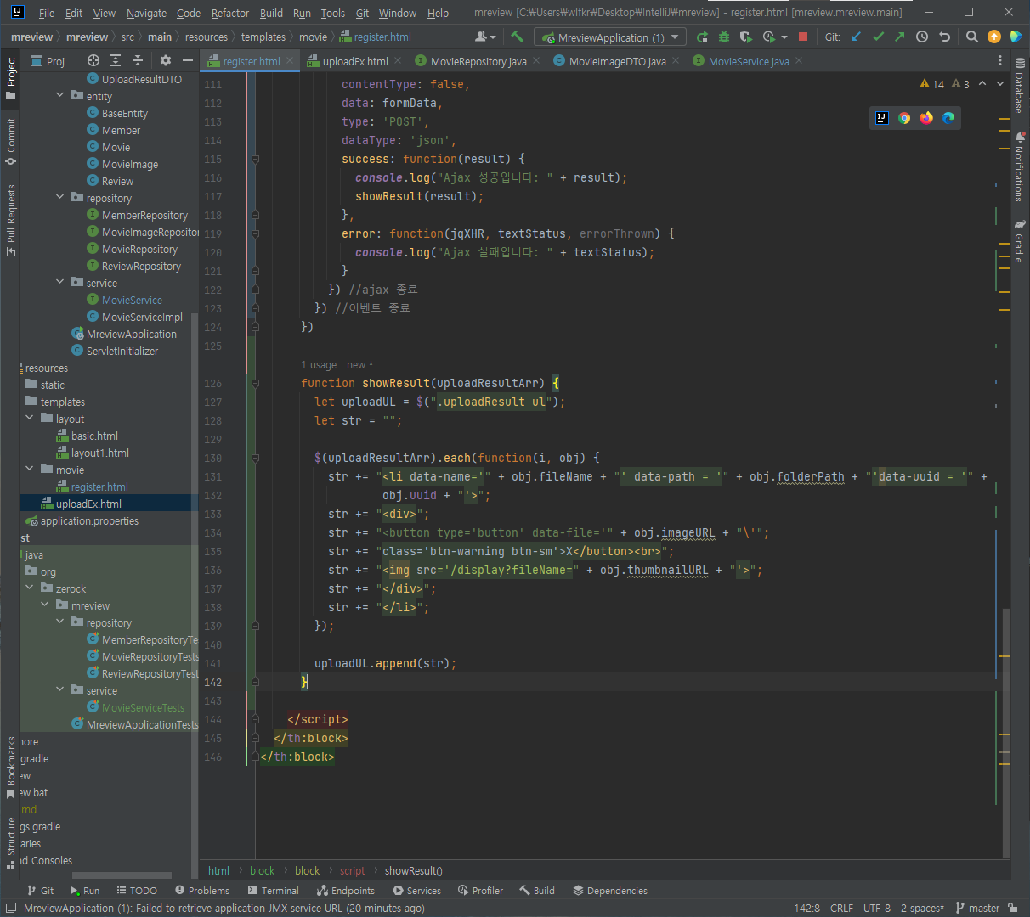Open the Gradle tool window
Viewport: 1030px width, 917px height.
click(x=1019, y=242)
